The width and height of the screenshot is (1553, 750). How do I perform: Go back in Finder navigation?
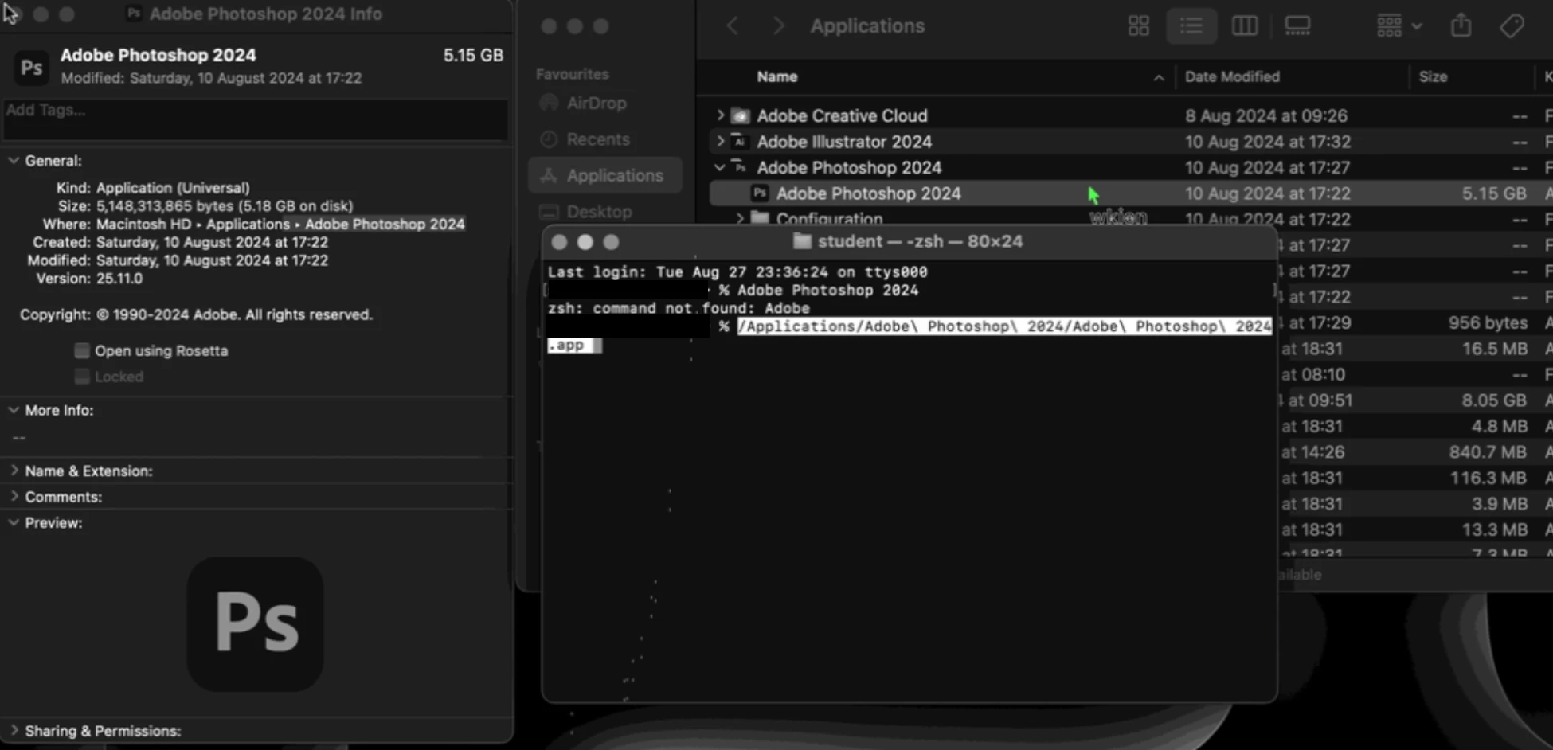733,26
